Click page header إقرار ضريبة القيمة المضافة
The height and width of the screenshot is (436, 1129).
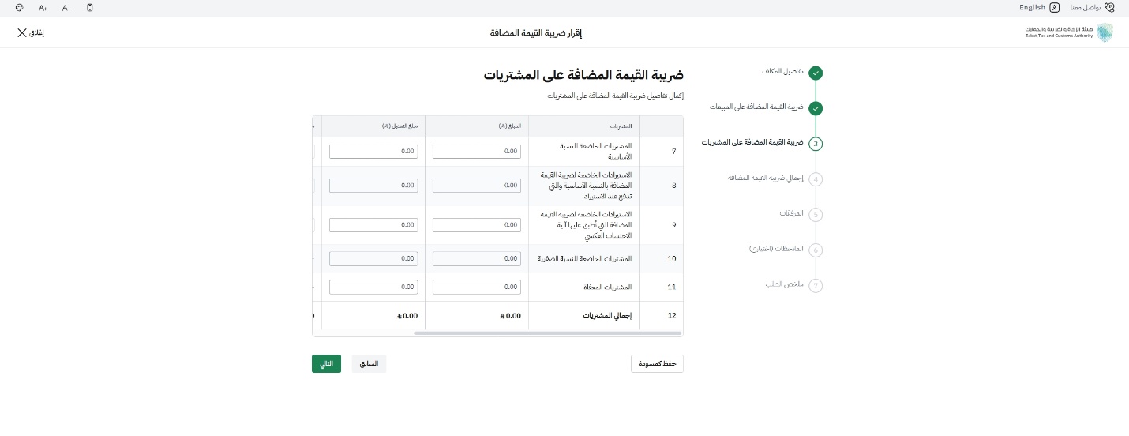click(536, 33)
